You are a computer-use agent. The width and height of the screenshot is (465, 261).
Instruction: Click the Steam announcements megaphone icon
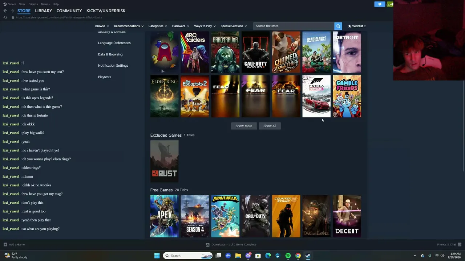coord(380,4)
